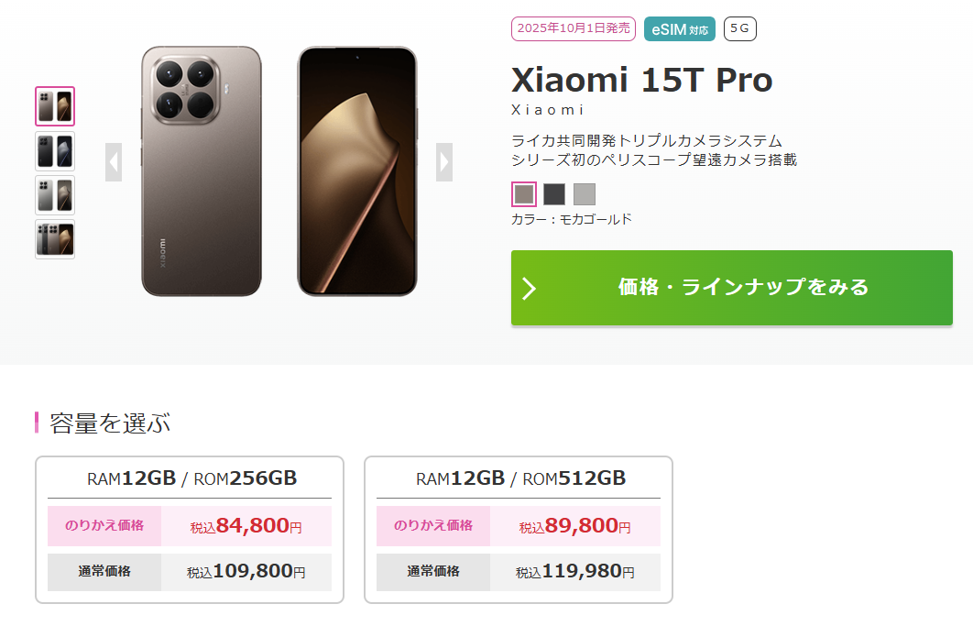This screenshot has width=973, height=626.
Task: Select the gray phone thumbnail
Action: [x=55, y=195]
